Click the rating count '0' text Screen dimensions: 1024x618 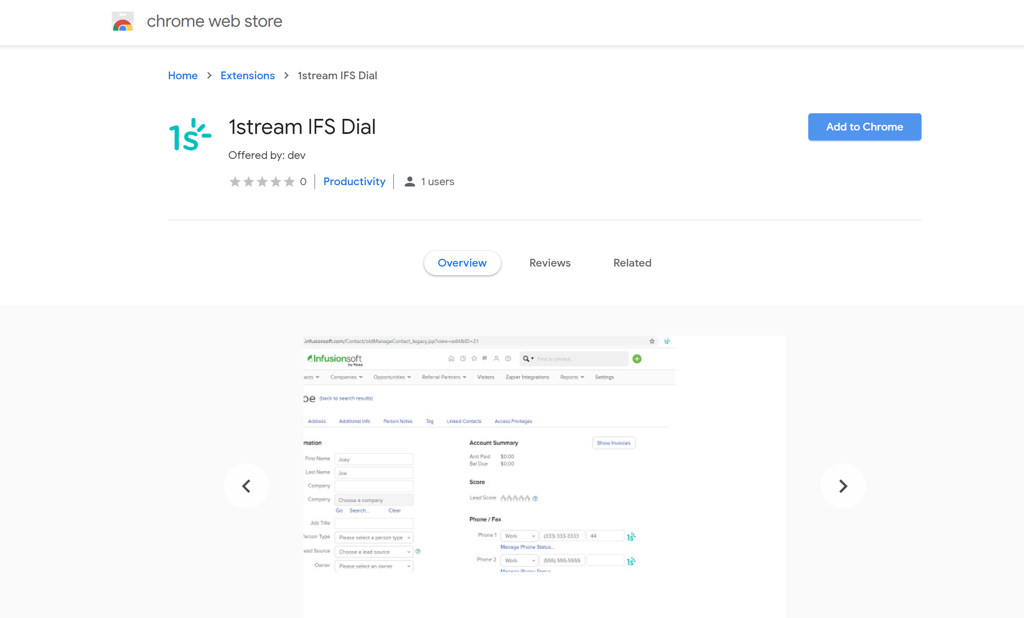pos(303,182)
